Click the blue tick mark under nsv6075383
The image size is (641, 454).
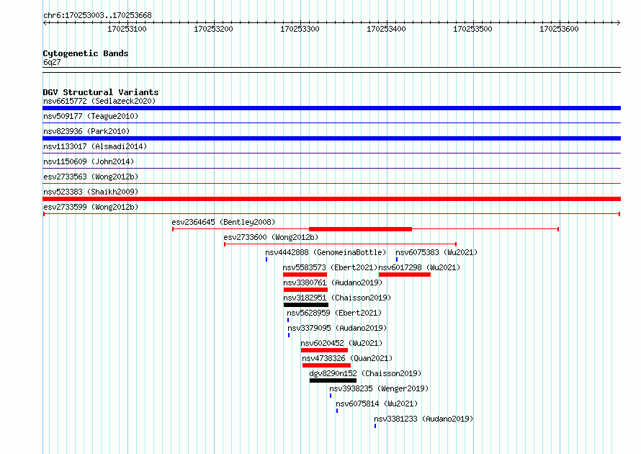[x=397, y=259]
